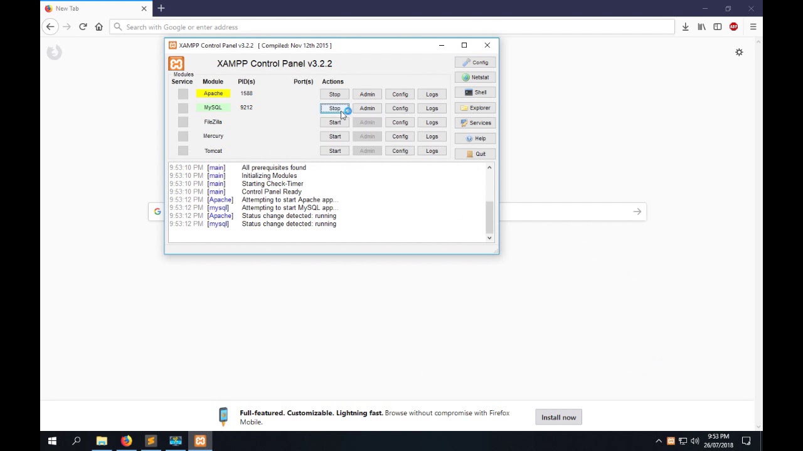View Mercury Logs
Screen dimensions: 803x451
[x=432, y=137]
